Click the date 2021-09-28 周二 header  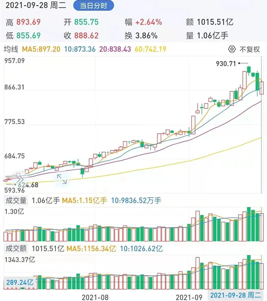(x=36, y=5)
